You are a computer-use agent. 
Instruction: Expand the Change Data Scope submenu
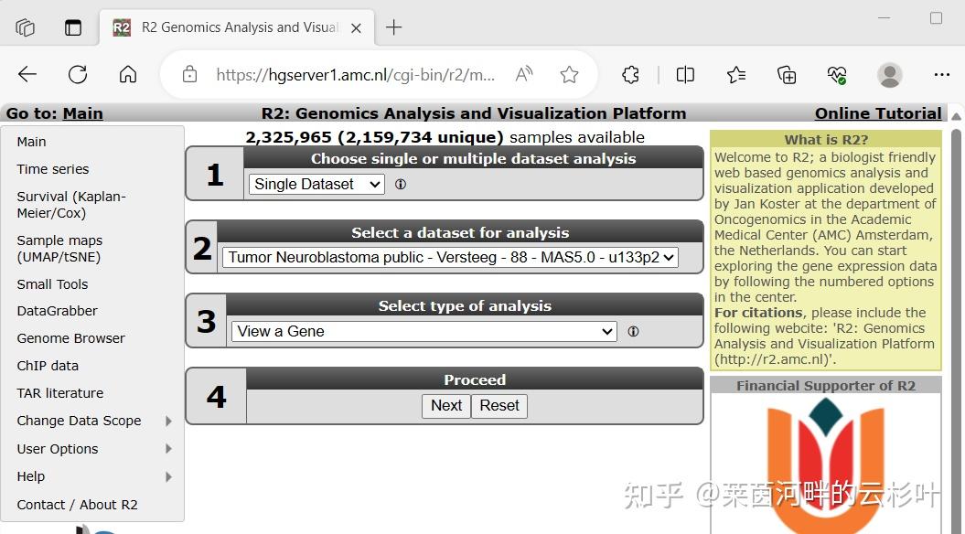[79, 421]
